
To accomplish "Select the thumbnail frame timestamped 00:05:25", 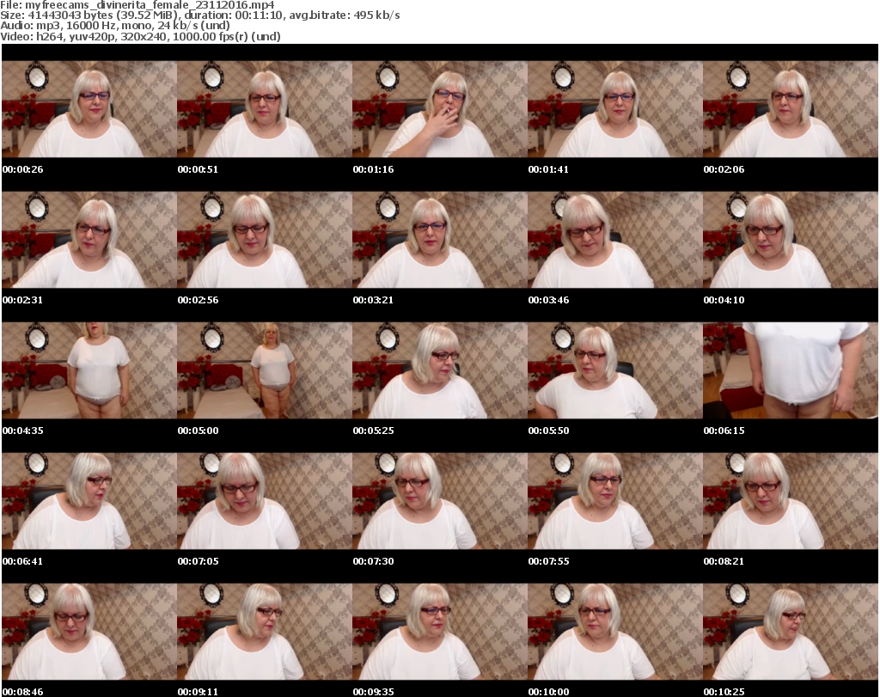I will (439, 370).
